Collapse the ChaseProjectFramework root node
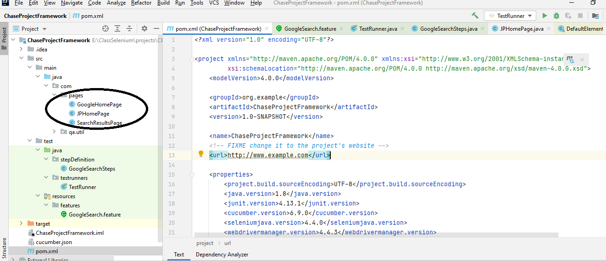This screenshot has height=261, width=606. (x=13, y=40)
